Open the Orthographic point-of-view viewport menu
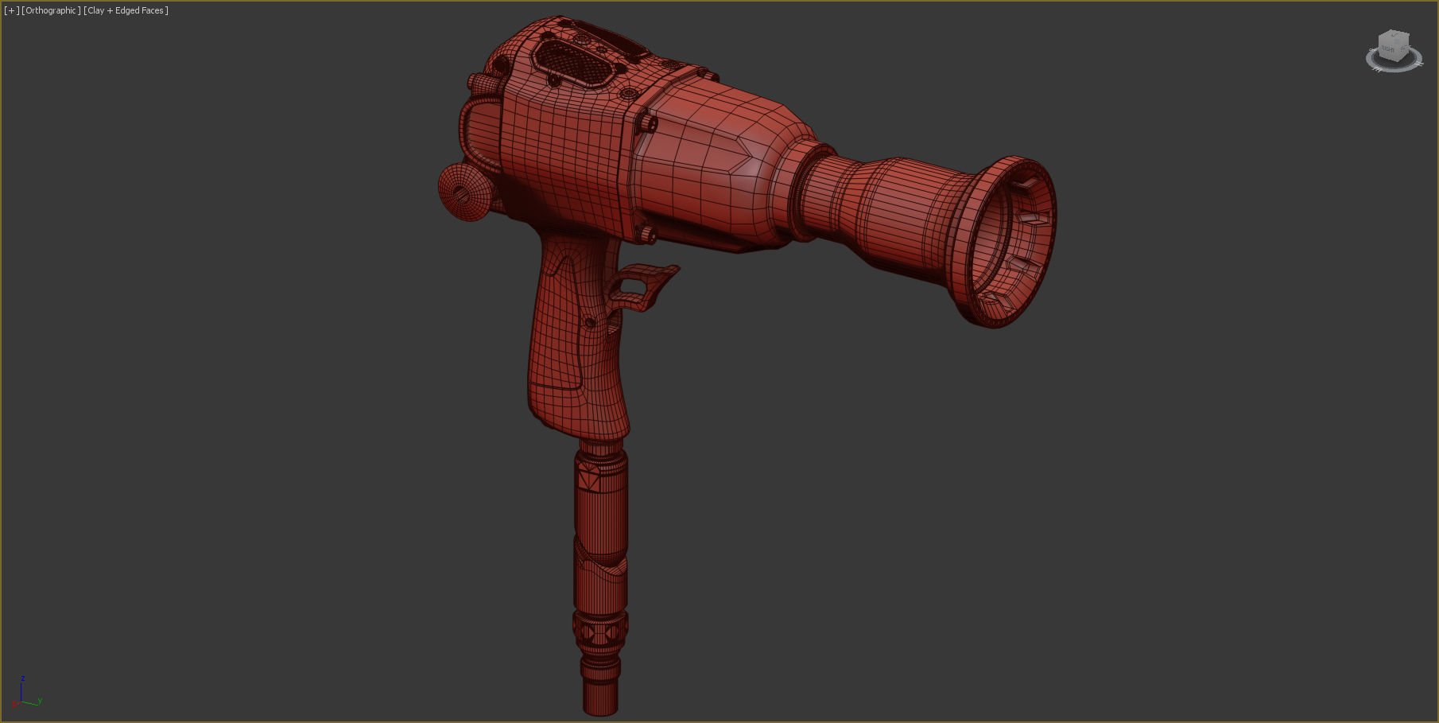 51,10
